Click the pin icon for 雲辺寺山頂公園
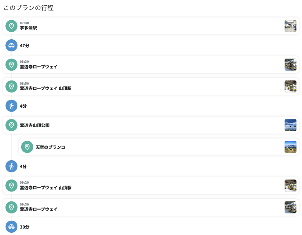 (x=11, y=125)
